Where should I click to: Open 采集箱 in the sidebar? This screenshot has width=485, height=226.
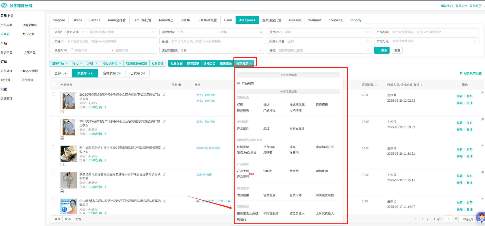click(x=5, y=34)
